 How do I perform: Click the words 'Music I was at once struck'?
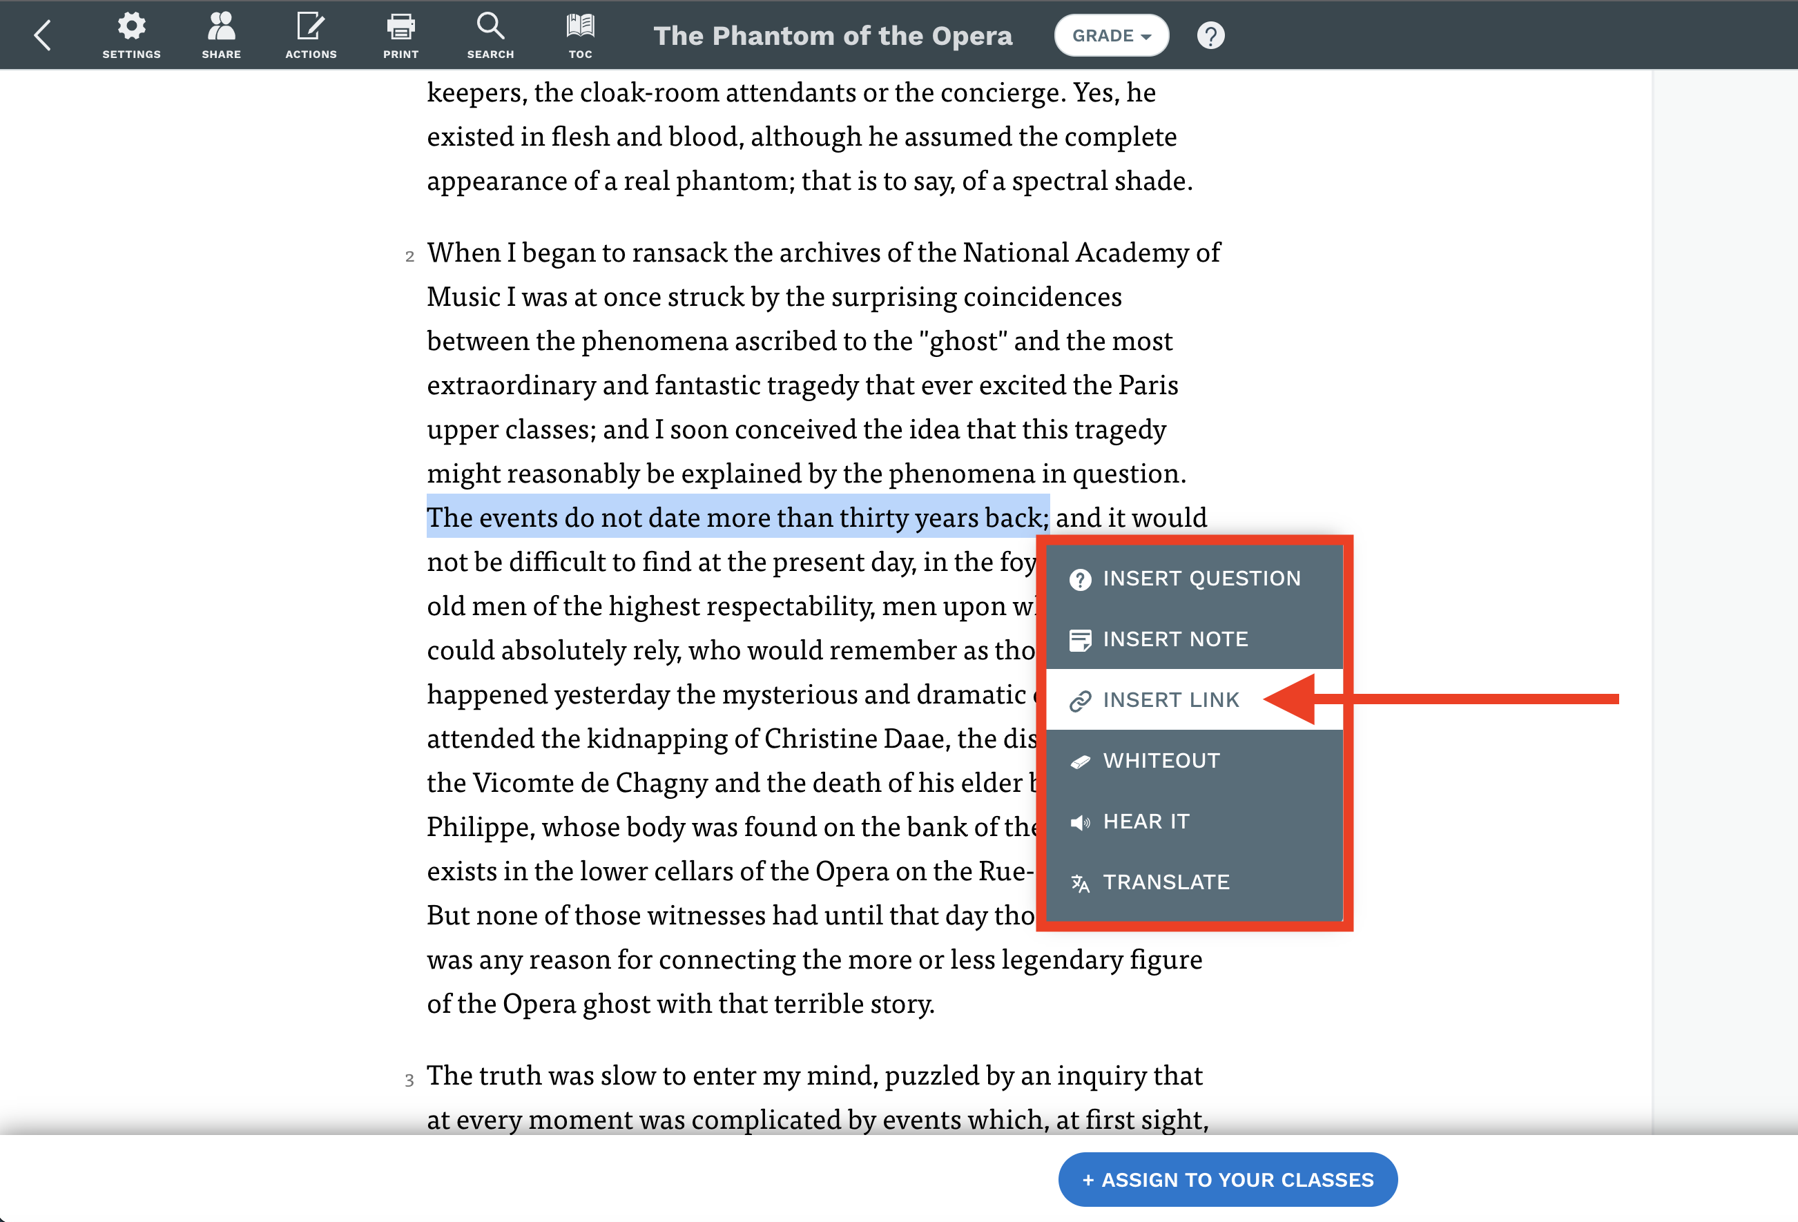pos(587,296)
